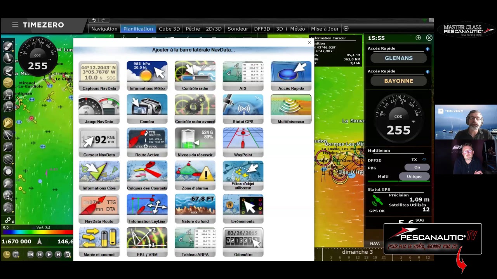Open the Cube 3D tab

169,29
